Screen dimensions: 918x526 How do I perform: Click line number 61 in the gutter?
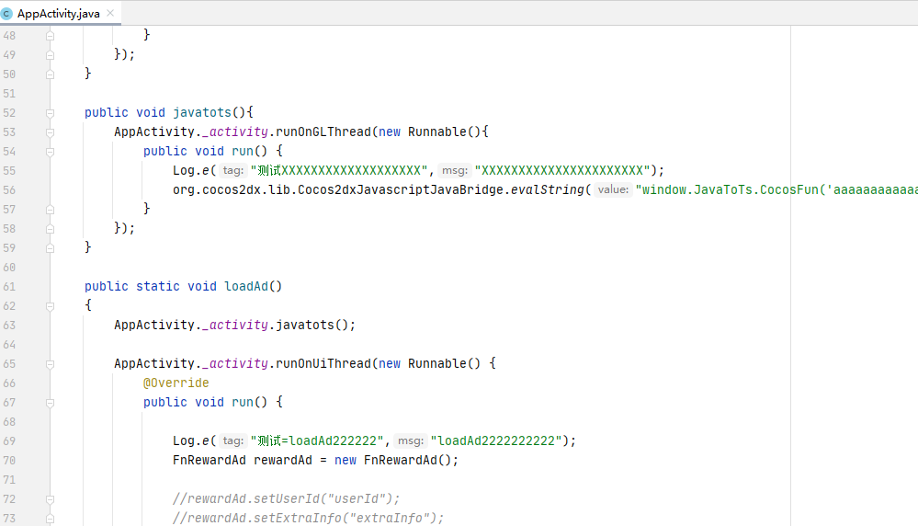point(9,286)
